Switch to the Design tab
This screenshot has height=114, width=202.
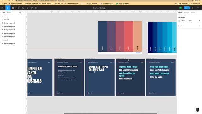tap(180, 13)
